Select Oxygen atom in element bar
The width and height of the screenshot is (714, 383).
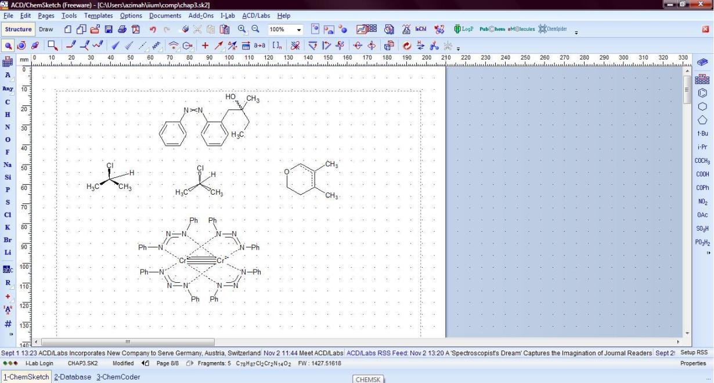pos(8,140)
